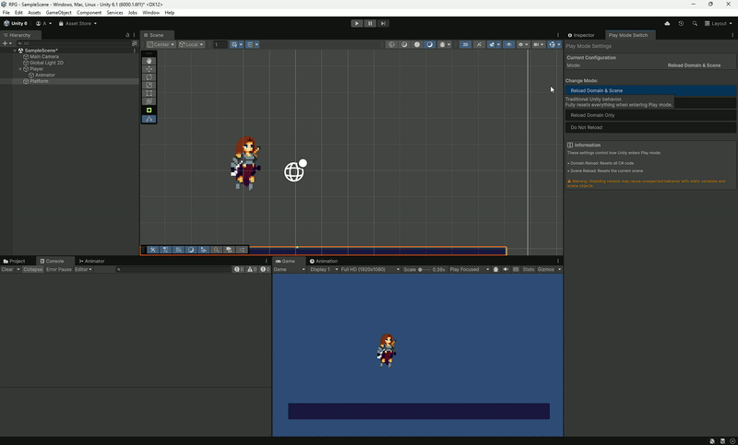738x445 pixels.
Task: Choose Reload Domain Only mode
Action: point(592,115)
